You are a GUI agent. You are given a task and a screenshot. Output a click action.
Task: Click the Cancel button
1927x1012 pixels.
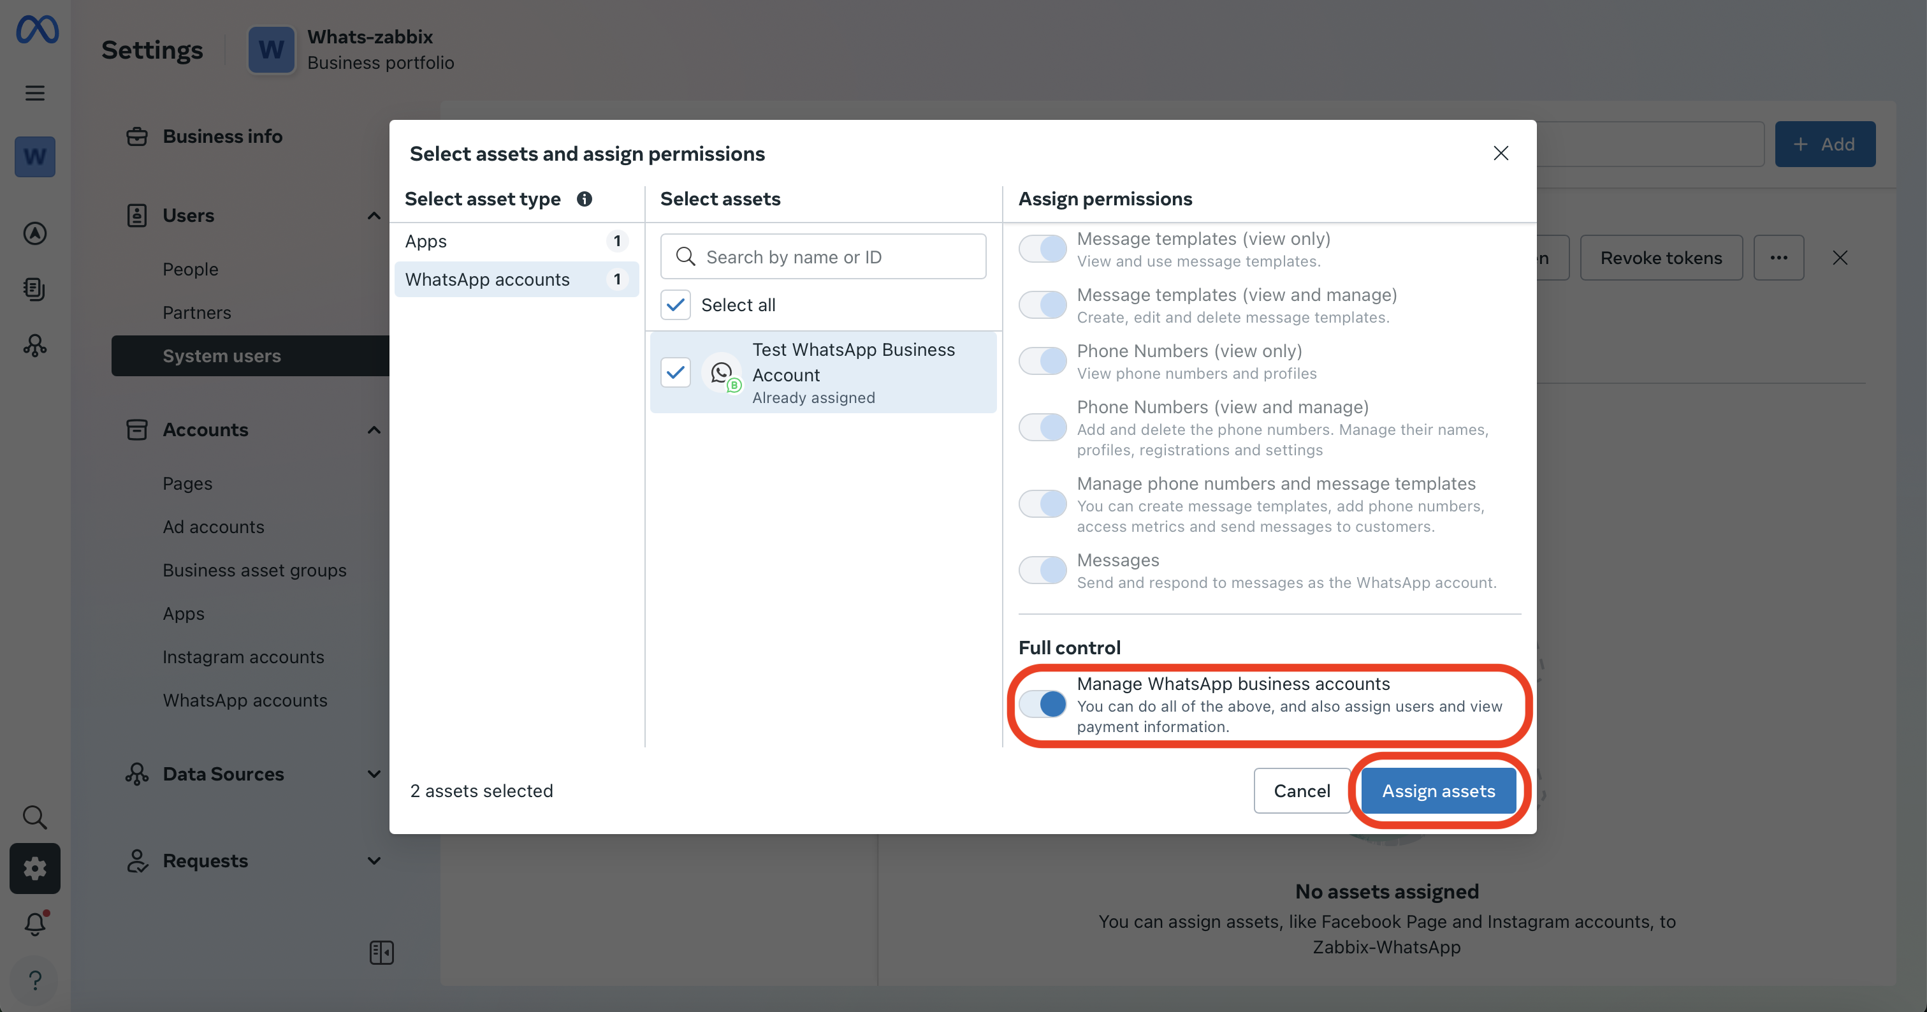click(x=1302, y=791)
